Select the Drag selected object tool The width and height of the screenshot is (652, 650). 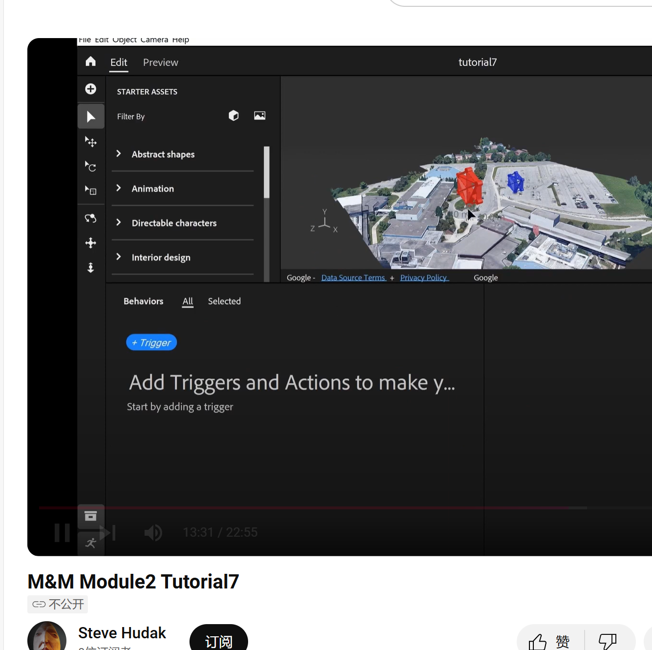point(91,142)
